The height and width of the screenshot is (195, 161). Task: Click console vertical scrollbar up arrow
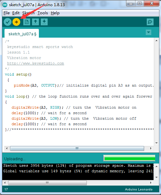click(156, 166)
